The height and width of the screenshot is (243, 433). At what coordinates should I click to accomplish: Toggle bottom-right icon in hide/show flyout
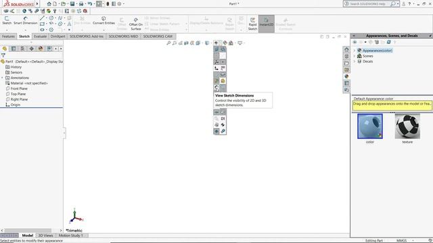pyautogui.click(x=223, y=132)
